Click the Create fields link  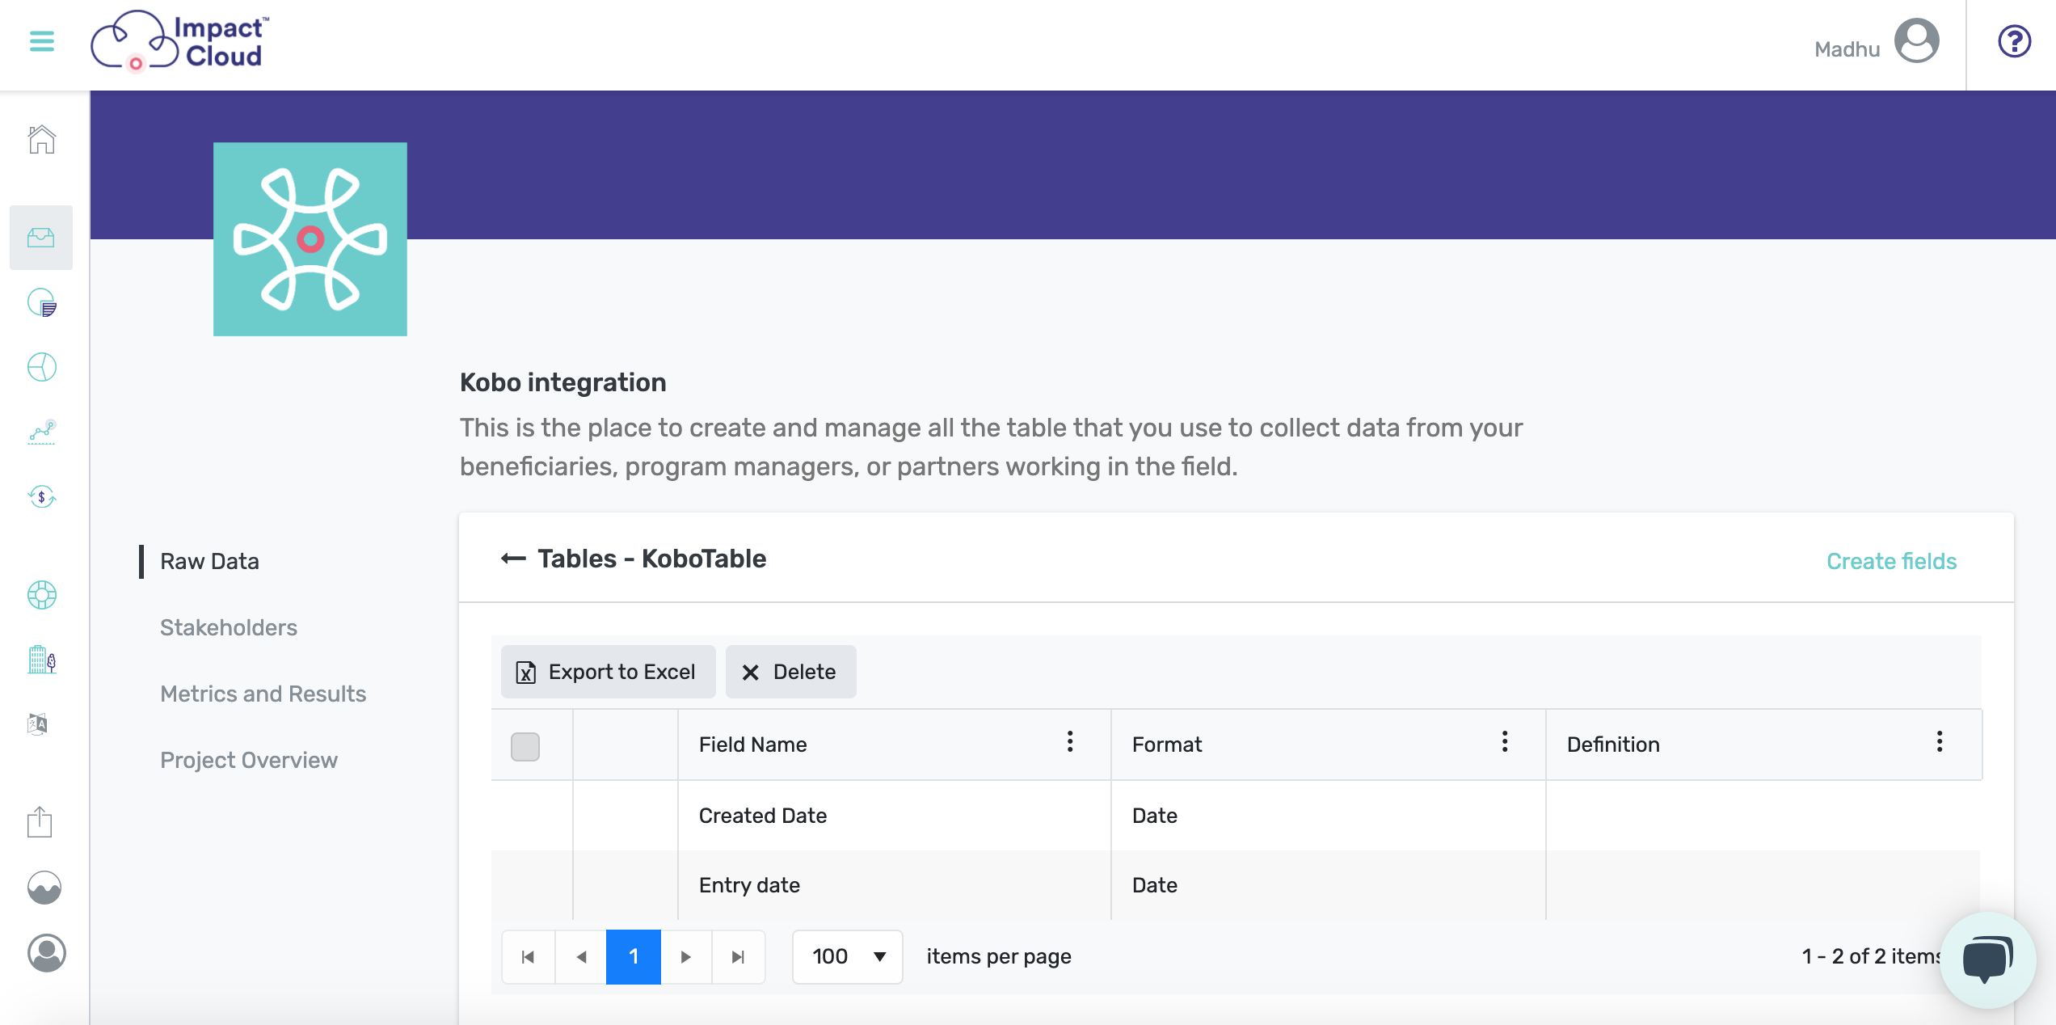[x=1891, y=562]
